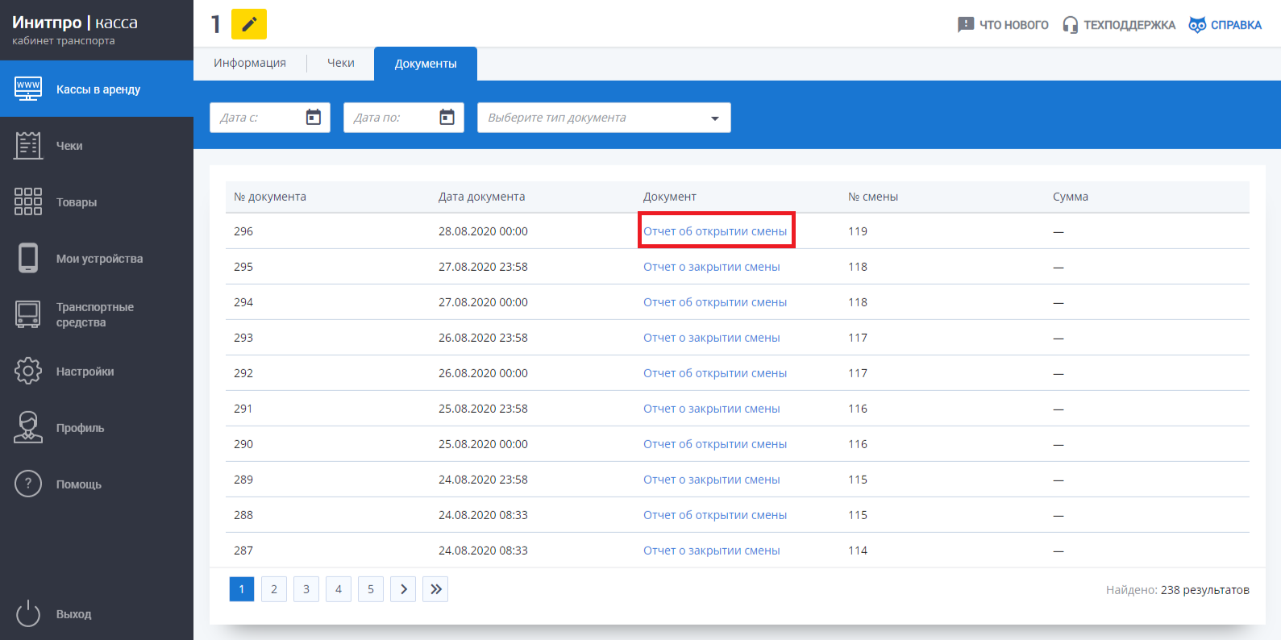Viewport: 1281px width, 640px height.
Task: Click date cell '24.08.2020 23:58'
Action: tap(483, 480)
